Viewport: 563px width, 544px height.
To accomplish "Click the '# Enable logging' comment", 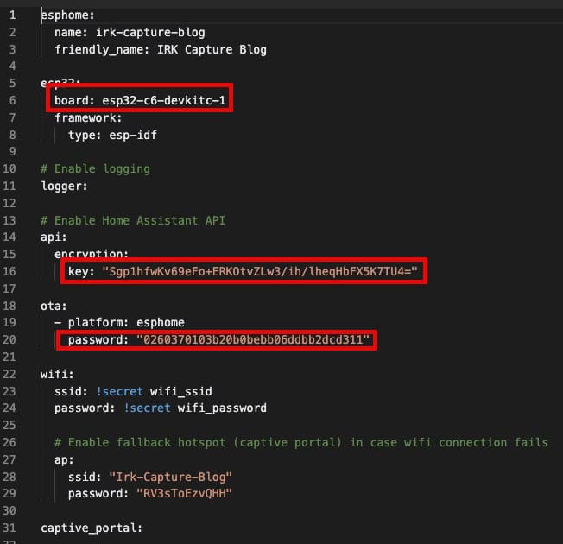I will [x=95, y=168].
